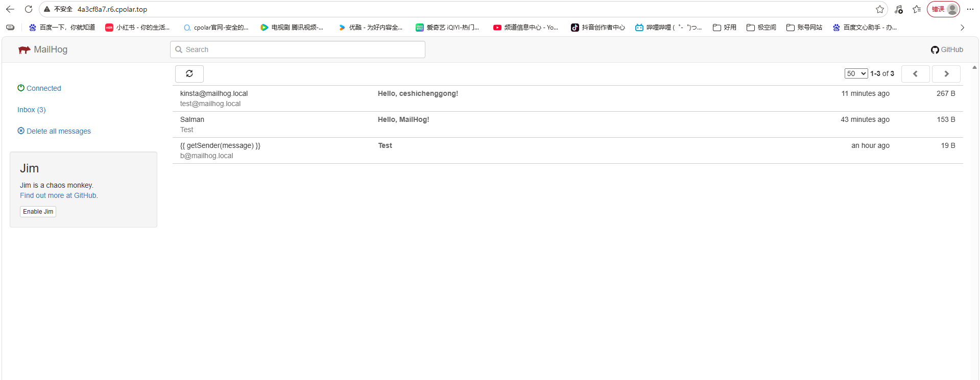The image size is (980, 380).
Task: Open the Hello, ceshichenggong! message
Action: pos(418,94)
